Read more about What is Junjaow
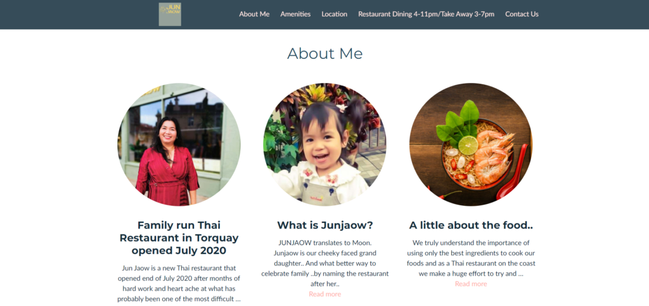This screenshot has height=306, width=649. pos(324,294)
